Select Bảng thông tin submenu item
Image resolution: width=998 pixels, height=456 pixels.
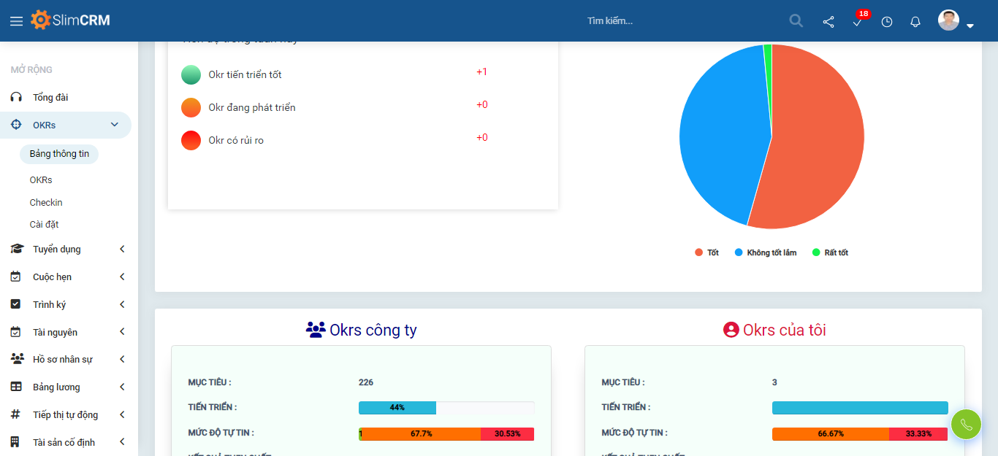pos(59,154)
